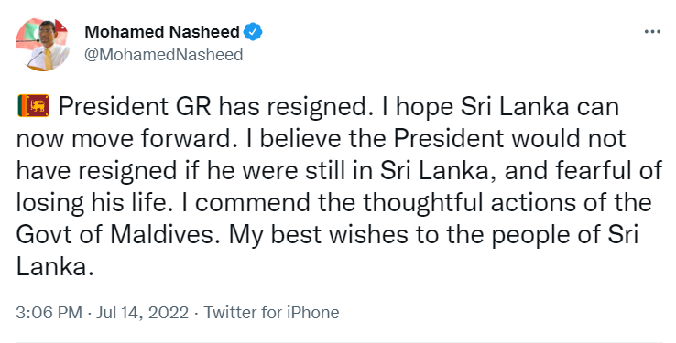Click the words 'Govt of Maldives'
Viewport: 676px width, 343px height.
(115, 235)
